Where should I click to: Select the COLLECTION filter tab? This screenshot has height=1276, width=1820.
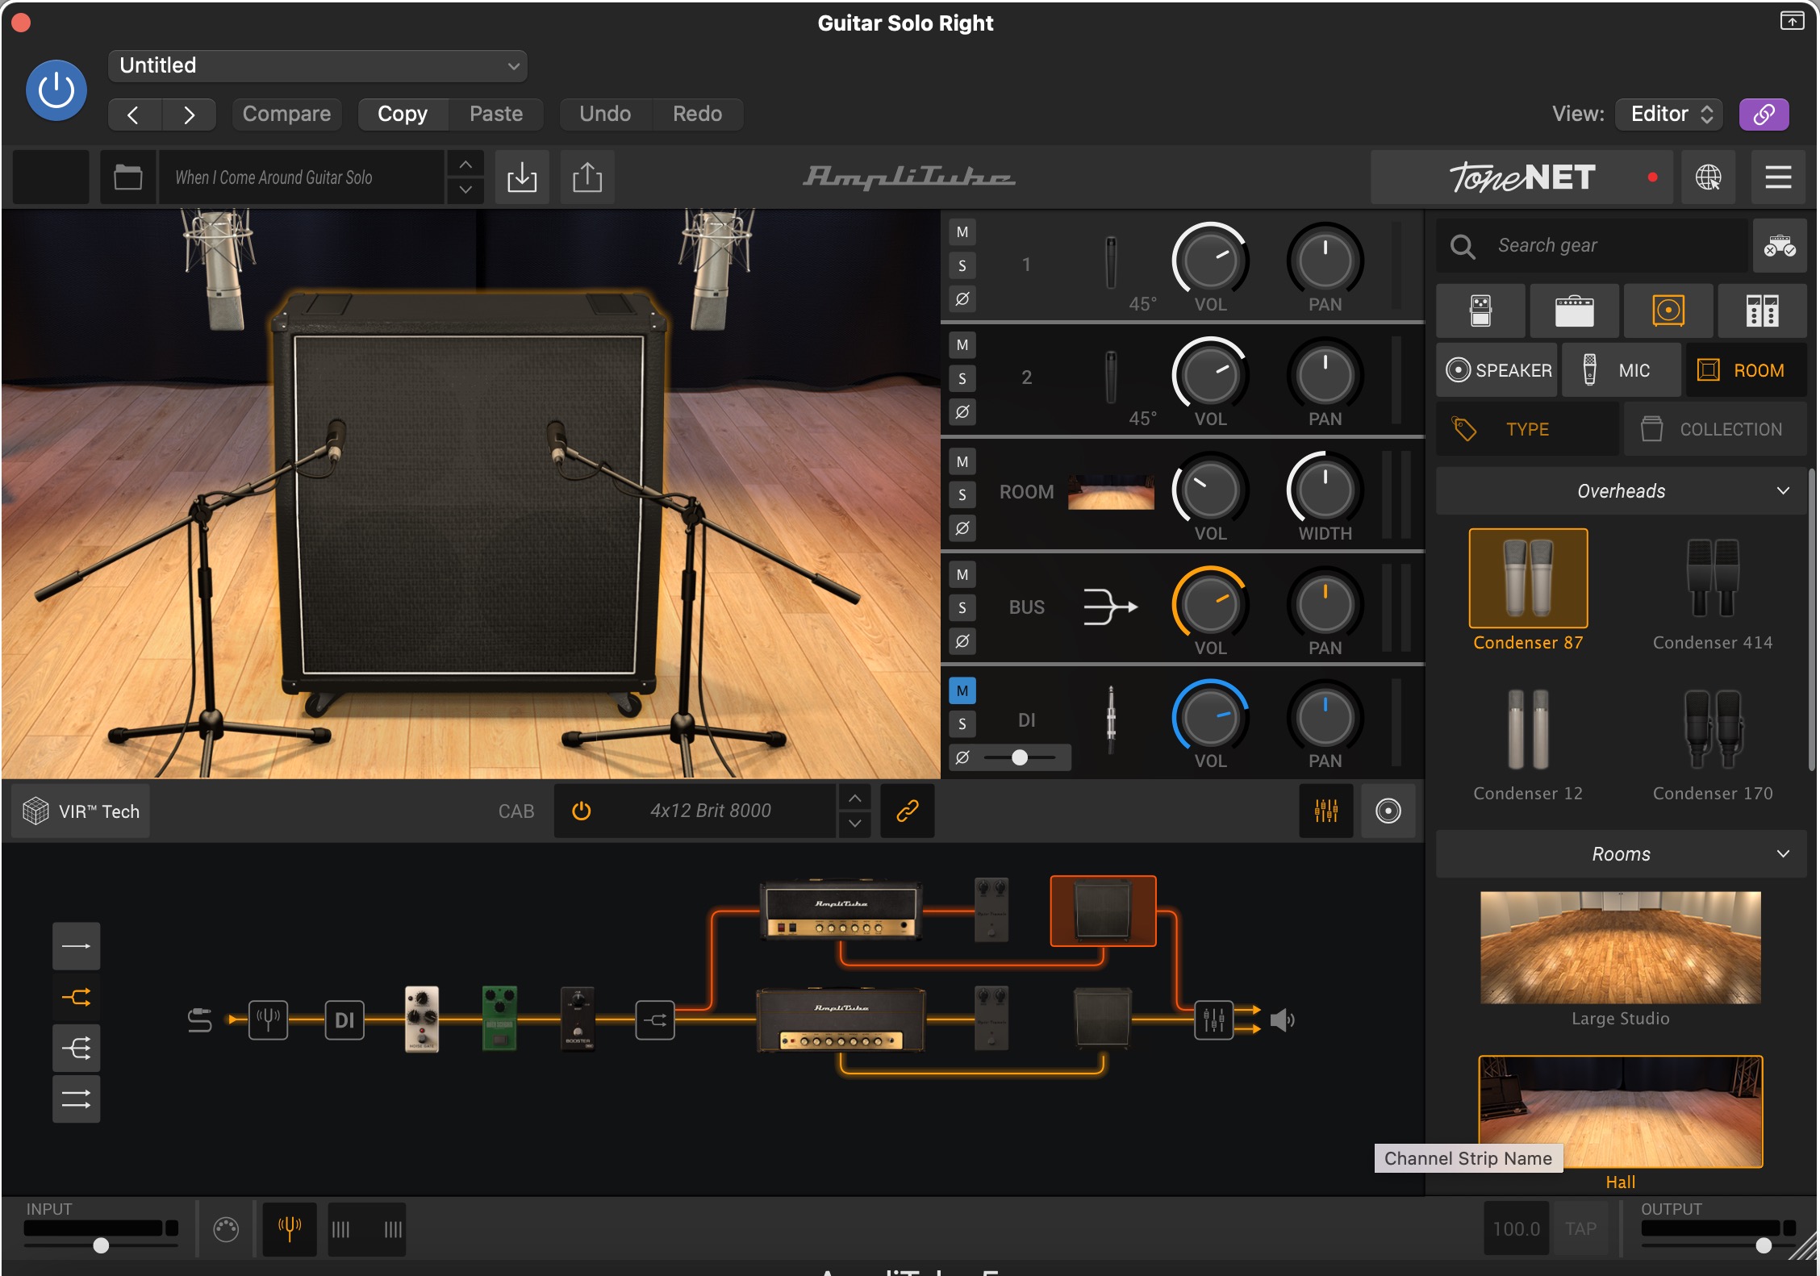tap(1715, 429)
